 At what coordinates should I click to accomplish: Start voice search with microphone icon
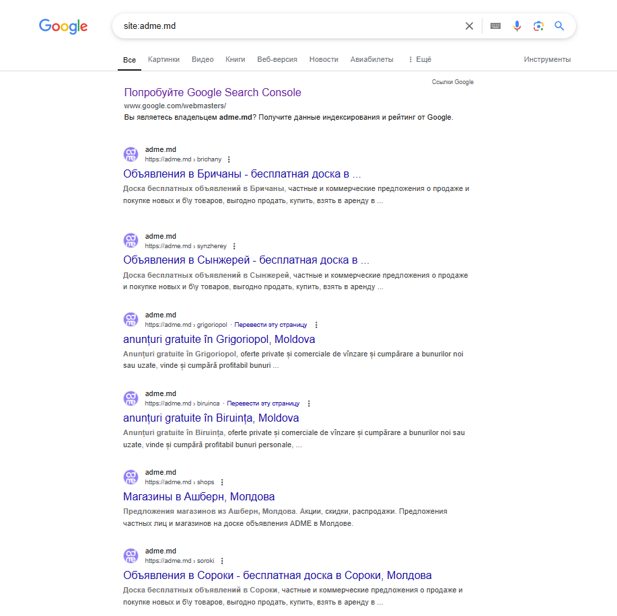click(517, 26)
